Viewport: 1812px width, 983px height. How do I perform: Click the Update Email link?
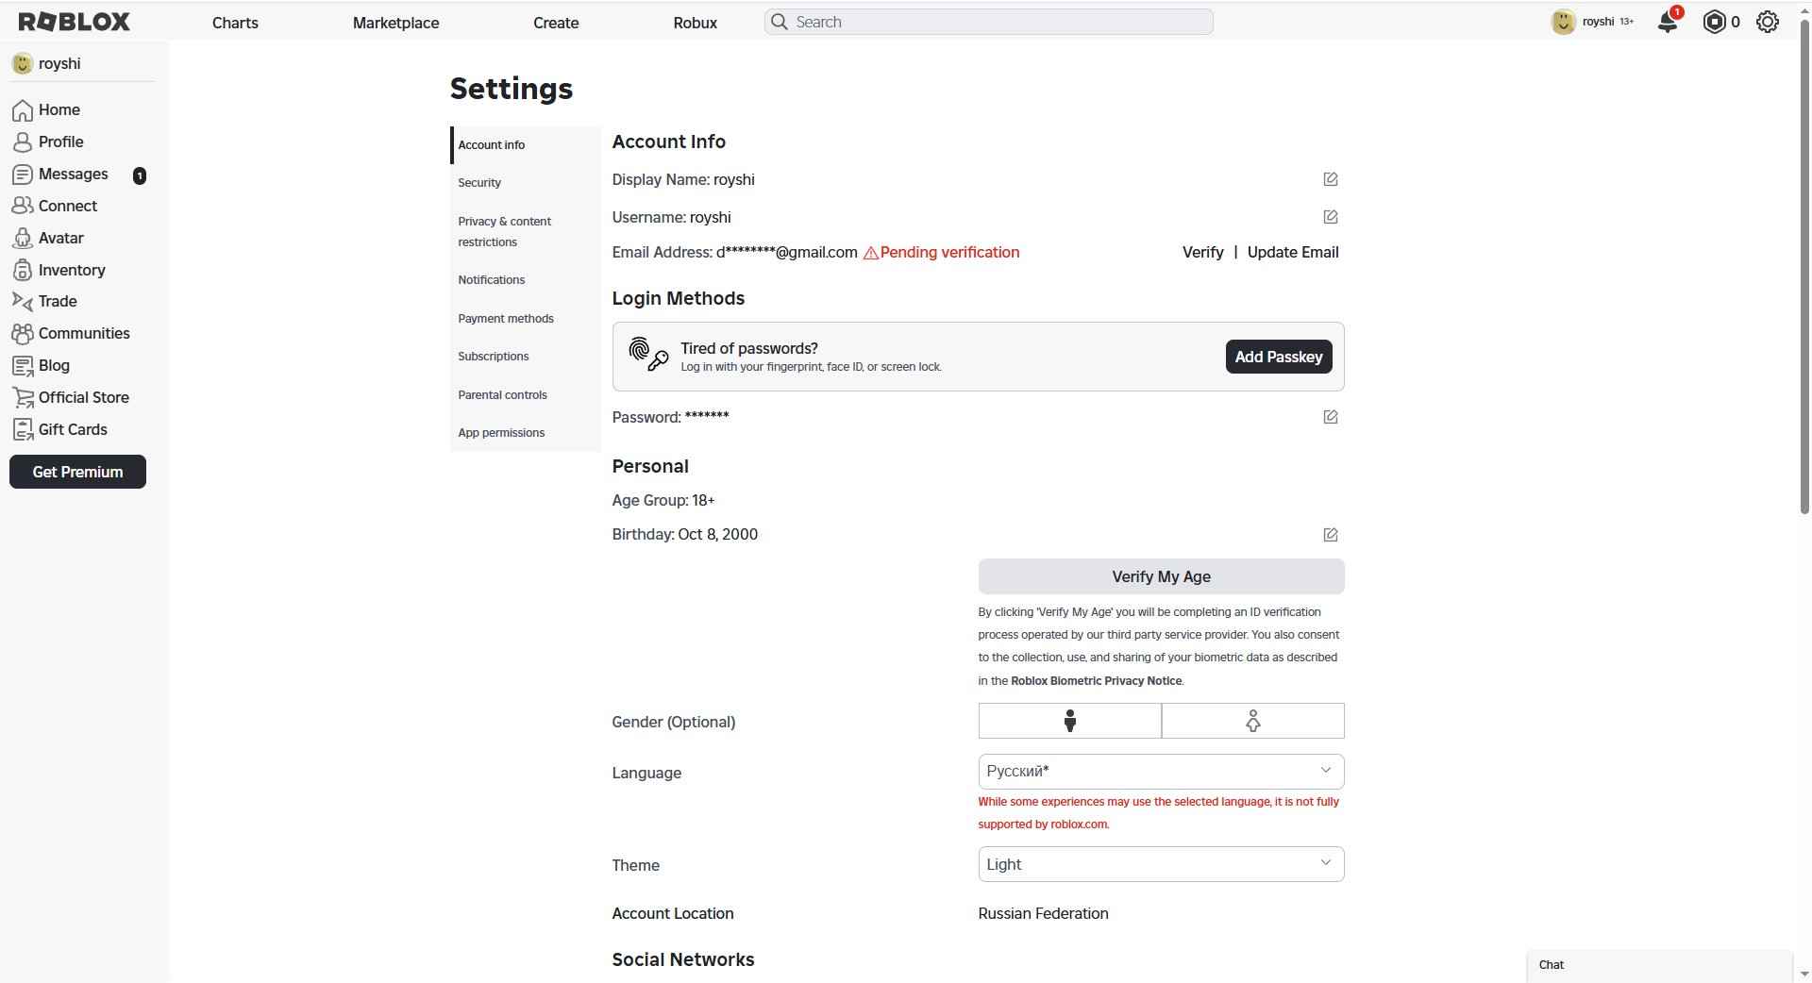tap(1292, 252)
